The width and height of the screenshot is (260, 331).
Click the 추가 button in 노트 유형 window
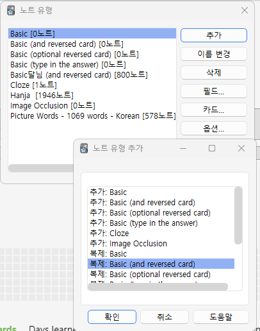point(214,35)
